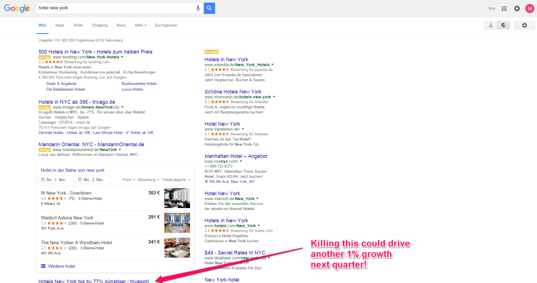Screen dimensions: 537x283
Task: Open 700 8th Ave, New York, NY address
Action: tap(231, 182)
